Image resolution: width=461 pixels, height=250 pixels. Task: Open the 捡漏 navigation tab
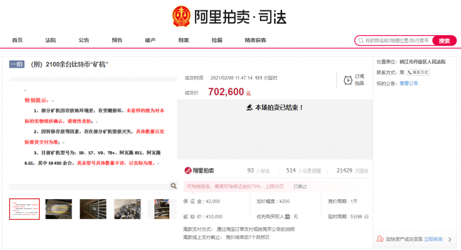point(217,40)
